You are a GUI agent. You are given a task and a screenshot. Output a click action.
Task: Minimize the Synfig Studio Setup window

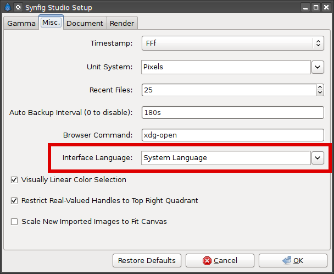305,8
